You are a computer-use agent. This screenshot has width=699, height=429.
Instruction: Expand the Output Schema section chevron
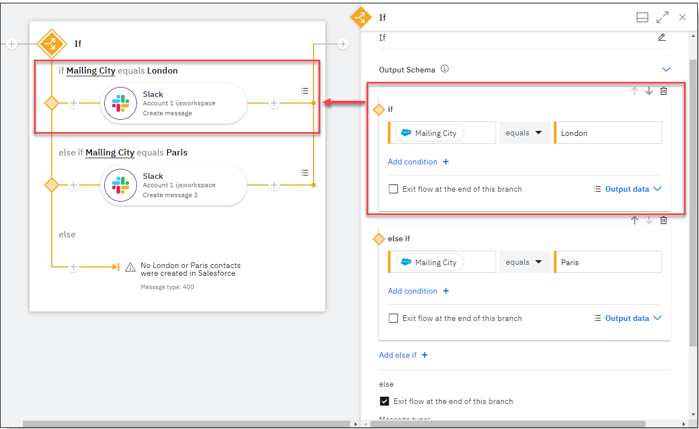pyautogui.click(x=666, y=70)
